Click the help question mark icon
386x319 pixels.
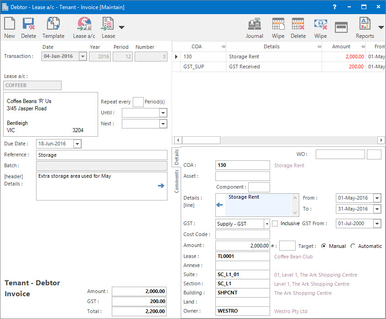coord(334,7)
